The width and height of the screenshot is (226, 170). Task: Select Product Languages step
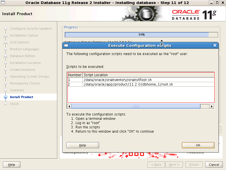(x=25, y=49)
